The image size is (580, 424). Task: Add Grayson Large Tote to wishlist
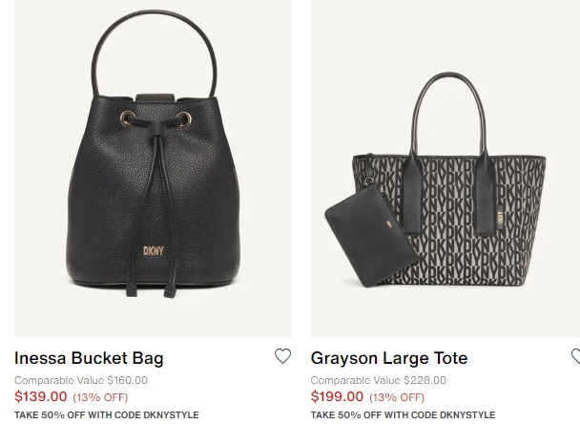point(576,356)
